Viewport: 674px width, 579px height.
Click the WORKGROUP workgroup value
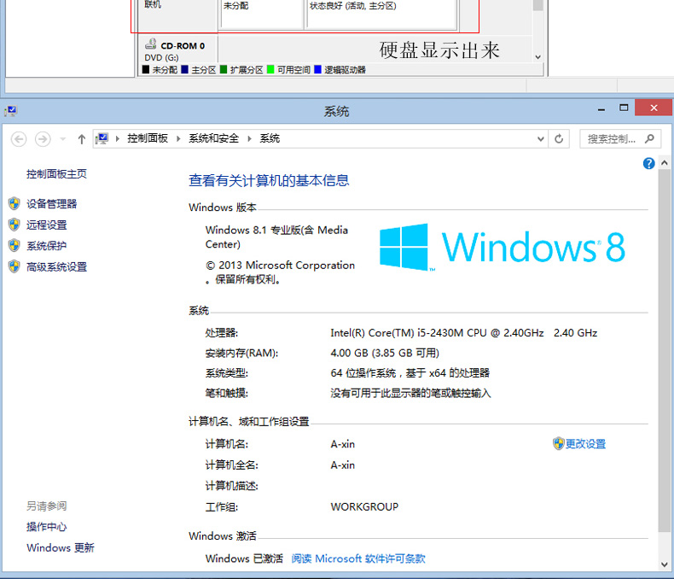(364, 506)
